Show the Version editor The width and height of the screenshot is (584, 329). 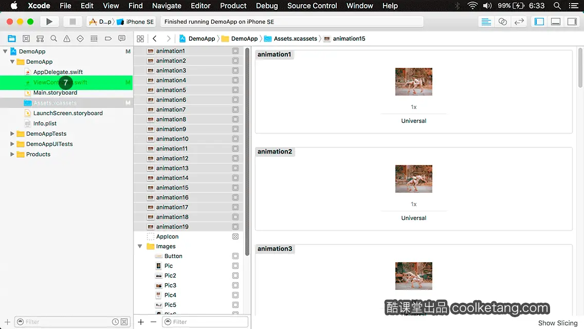pos(519,22)
